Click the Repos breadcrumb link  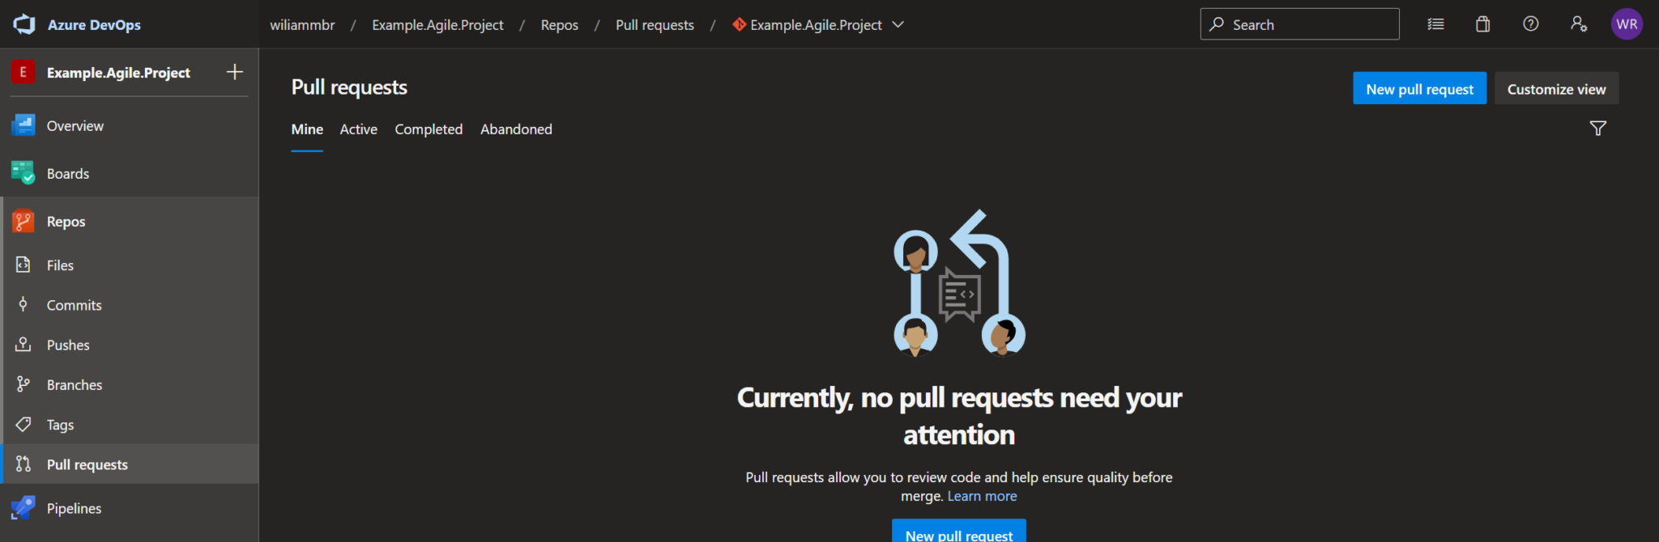pos(560,25)
